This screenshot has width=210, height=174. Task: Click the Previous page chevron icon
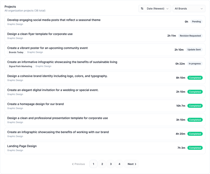coord(73,164)
